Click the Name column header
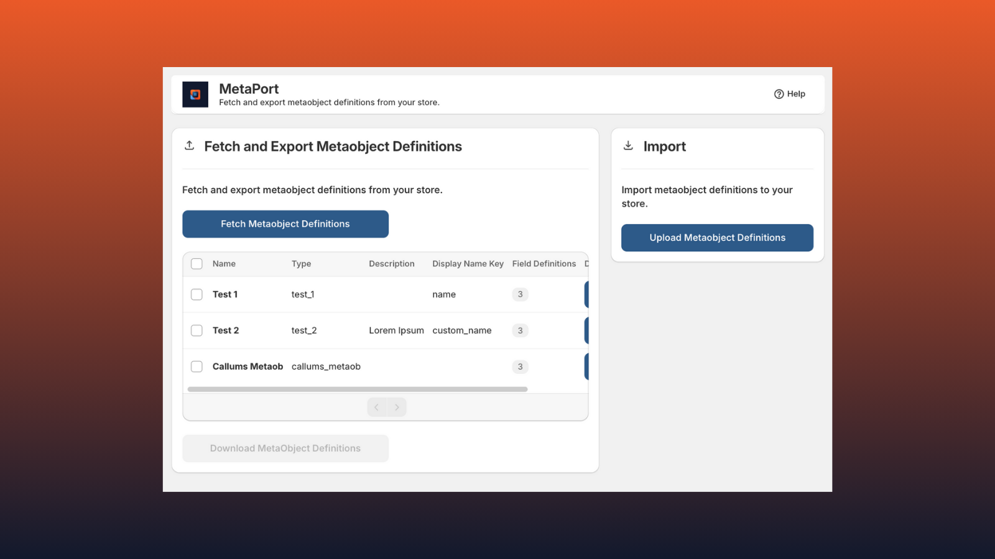Image resolution: width=995 pixels, height=559 pixels. tap(224, 264)
